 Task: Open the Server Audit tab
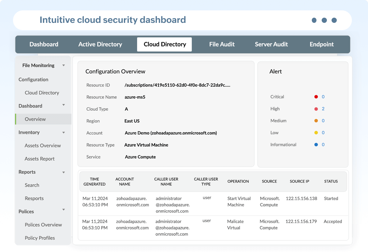[271, 44]
